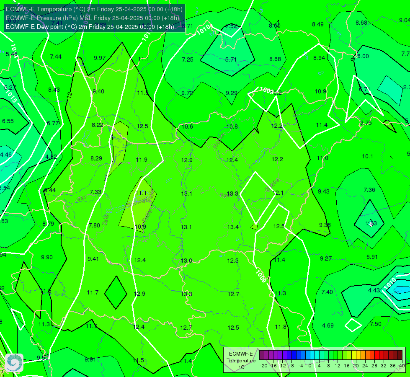Click the 8.94 dew point value
Image resolution: width=410 pixels, height=377 pixels.
pos(319,57)
